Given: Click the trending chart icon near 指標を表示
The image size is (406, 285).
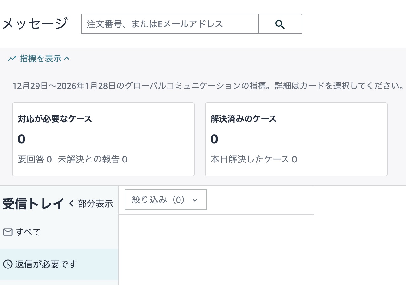Looking at the screenshot, I should [12, 58].
